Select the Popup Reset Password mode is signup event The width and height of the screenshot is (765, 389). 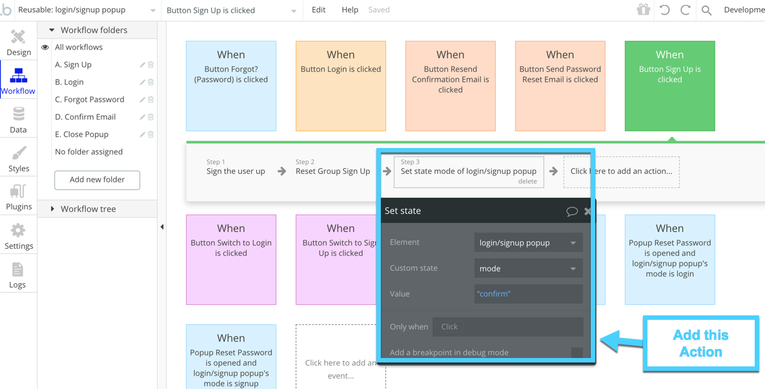click(x=231, y=357)
